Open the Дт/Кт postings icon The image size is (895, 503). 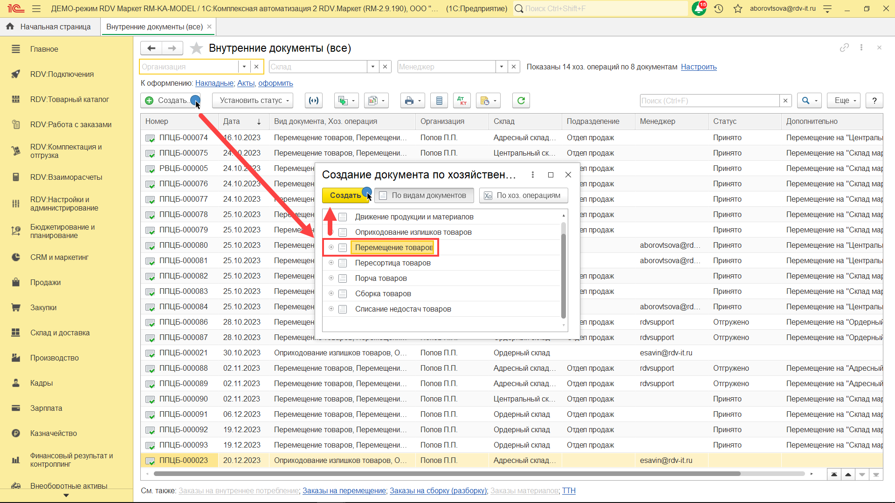pyautogui.click(x=461, y=101)
